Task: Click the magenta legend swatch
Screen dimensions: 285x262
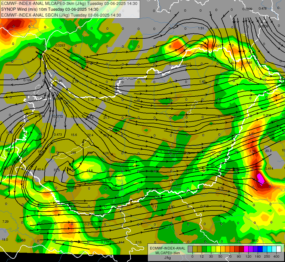Action: (x=246, y=249)
